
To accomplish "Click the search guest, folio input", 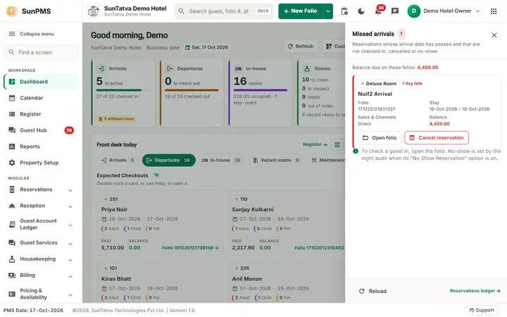I will pos(223,11).
